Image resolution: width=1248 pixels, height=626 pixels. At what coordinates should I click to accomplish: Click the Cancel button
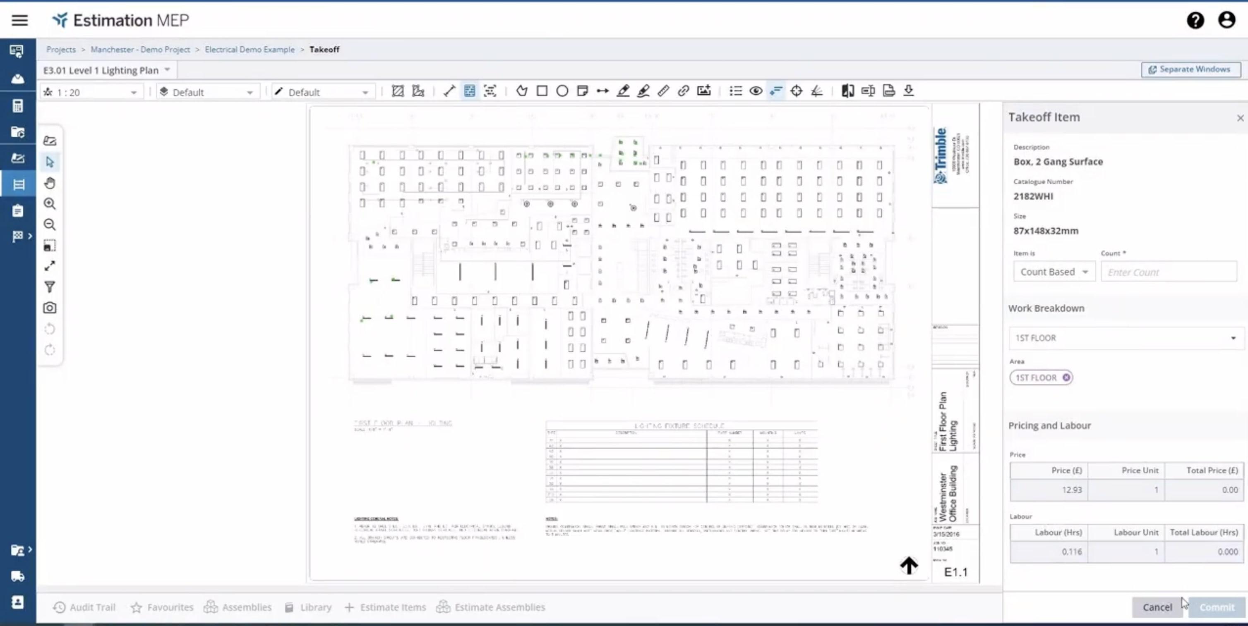point(1157,607)
